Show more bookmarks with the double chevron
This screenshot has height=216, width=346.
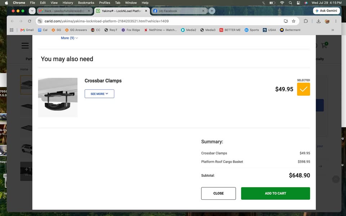point(333,30)
